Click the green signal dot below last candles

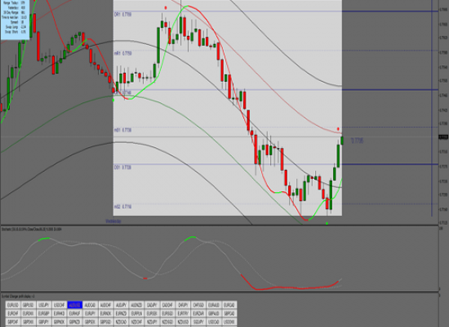click(x=327, y=223)
